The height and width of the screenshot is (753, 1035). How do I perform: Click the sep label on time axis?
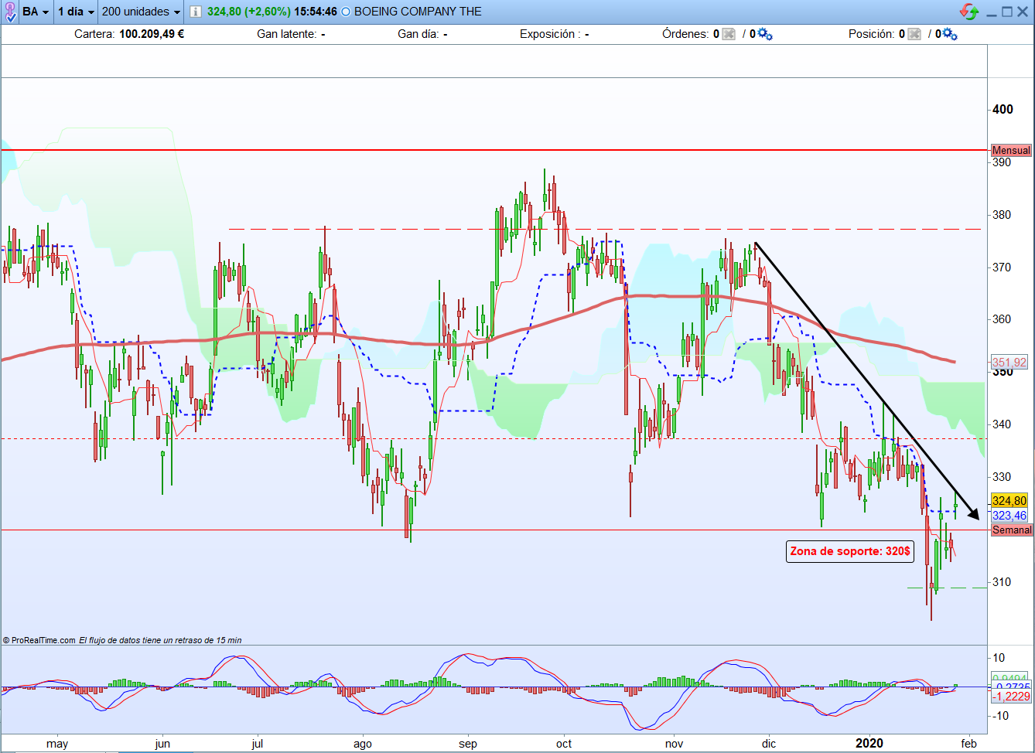468,744
